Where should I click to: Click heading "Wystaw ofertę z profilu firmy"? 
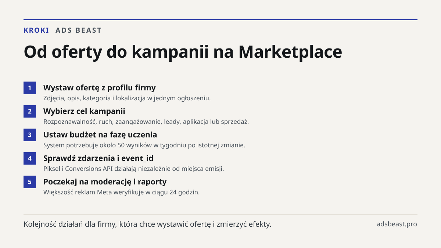tap(100, 88)
